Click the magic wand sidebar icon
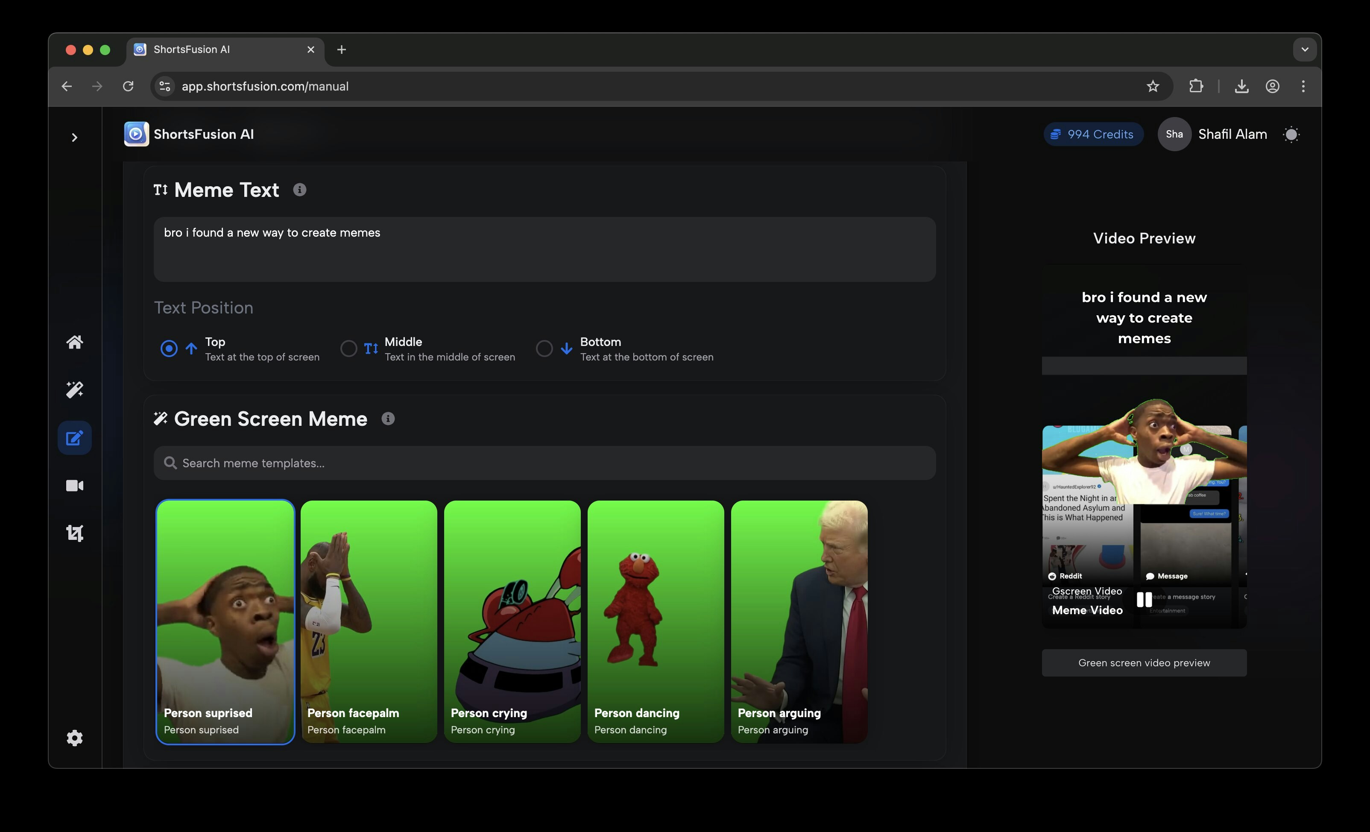The height and width of the screenshot is (832, 1370). coord(74,390)
